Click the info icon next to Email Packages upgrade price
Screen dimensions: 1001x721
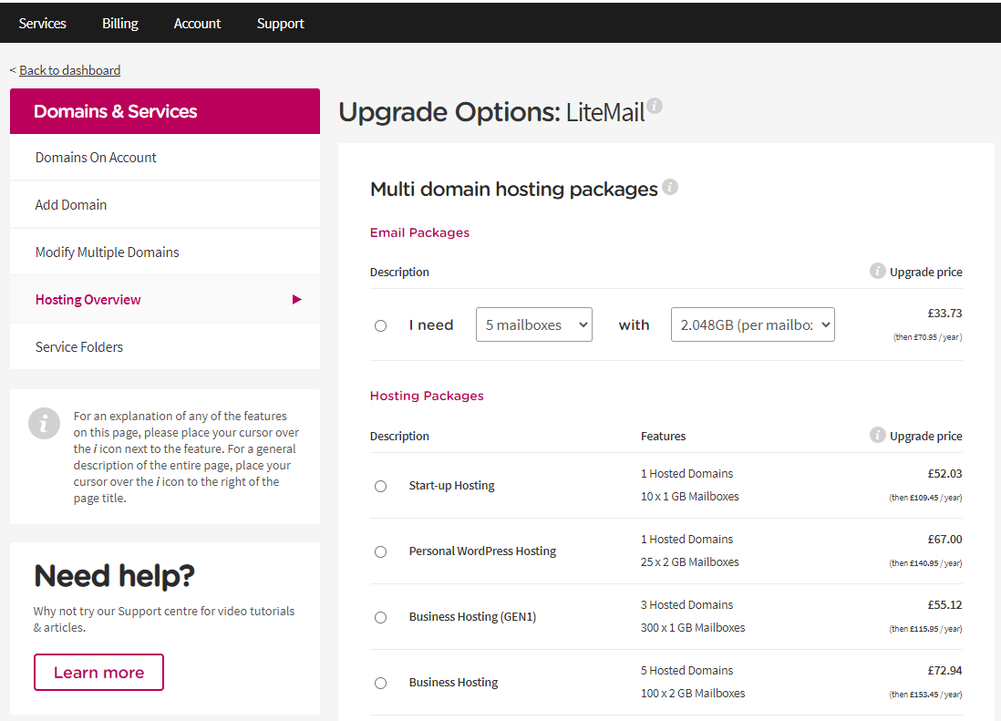tap(877, 270)
